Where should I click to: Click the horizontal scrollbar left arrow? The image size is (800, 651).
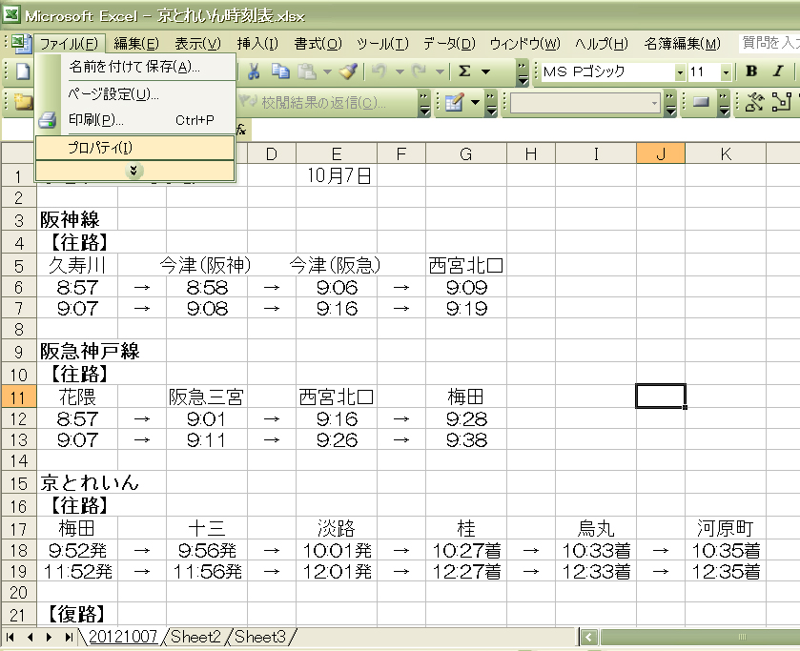(x=589, y=637)
